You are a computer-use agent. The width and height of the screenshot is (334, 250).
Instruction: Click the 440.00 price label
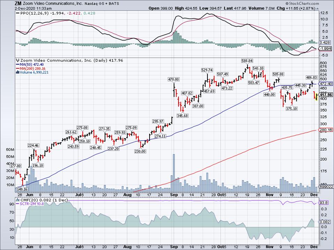coord(269,94)
